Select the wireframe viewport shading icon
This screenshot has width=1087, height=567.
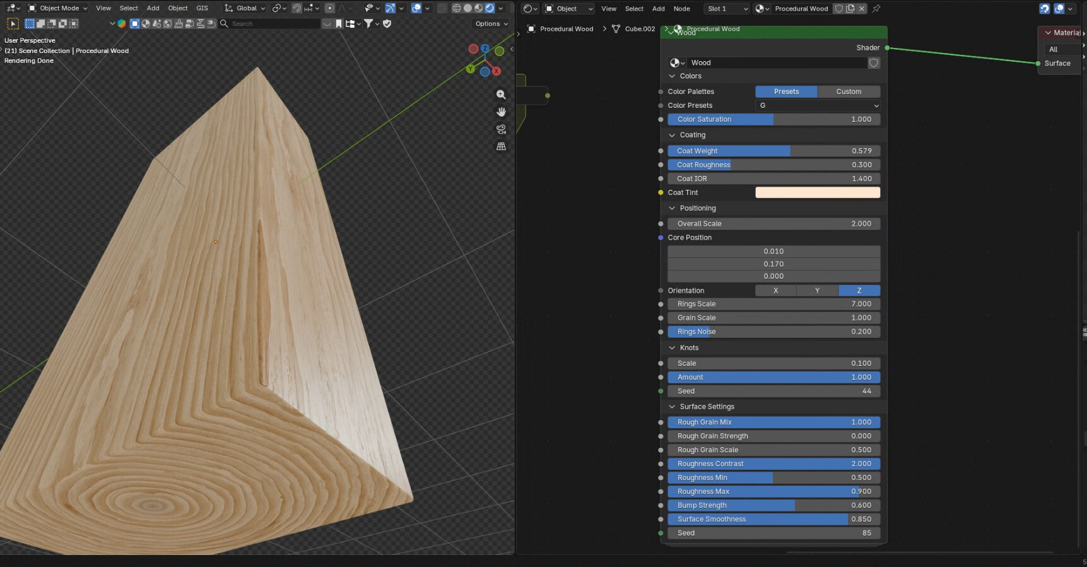[457, 8]
